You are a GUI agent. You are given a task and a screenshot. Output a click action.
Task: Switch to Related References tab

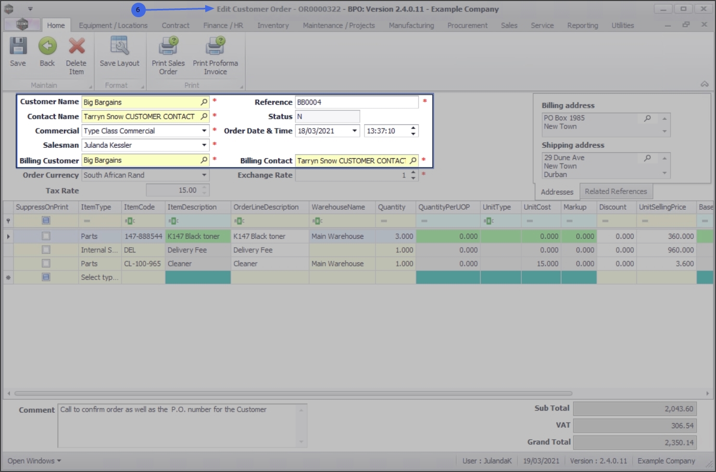pyautogui.click(x=615, y=192)
